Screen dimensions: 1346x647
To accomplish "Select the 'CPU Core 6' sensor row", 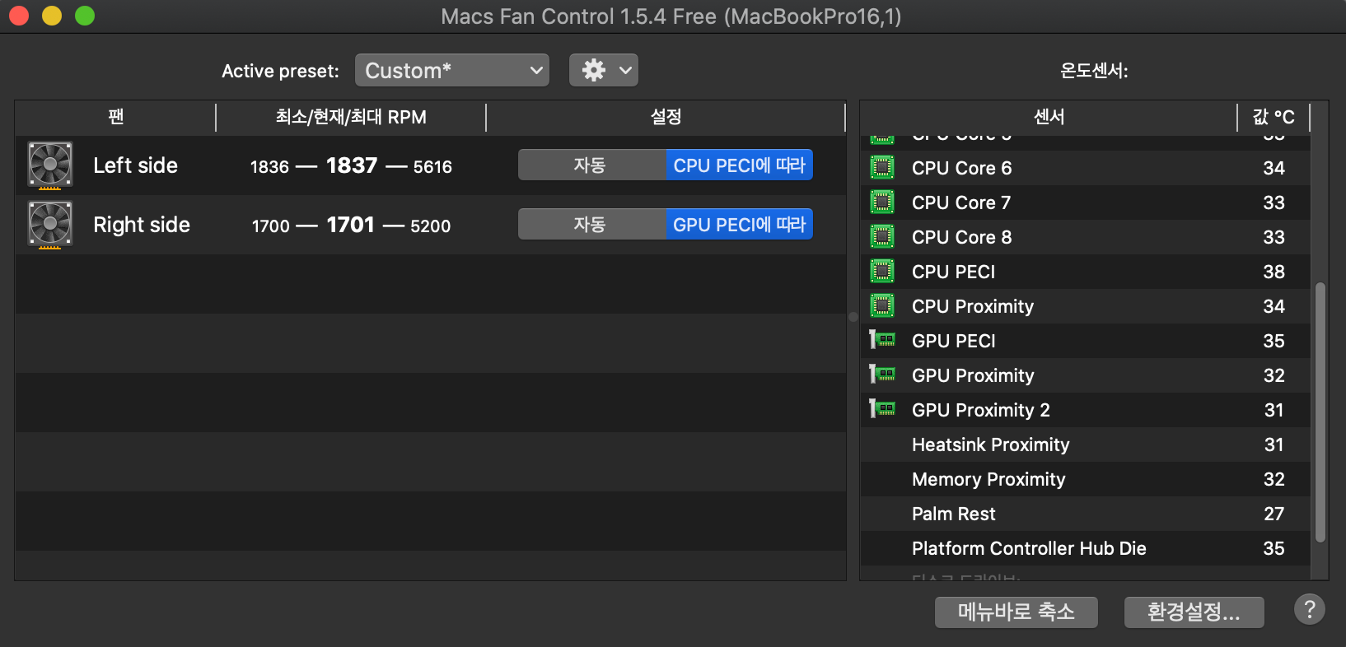I will coord(1086,168).
